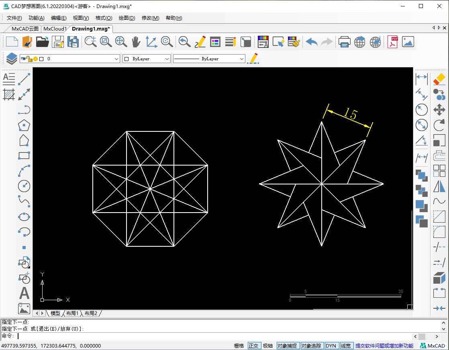Expand the ByLayer linetype dropdown
This screenshot has height=350, width=449.
(241, 59)
